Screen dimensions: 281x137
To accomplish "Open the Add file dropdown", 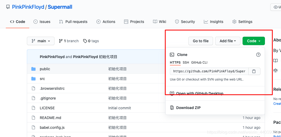I will pos(228,41).
